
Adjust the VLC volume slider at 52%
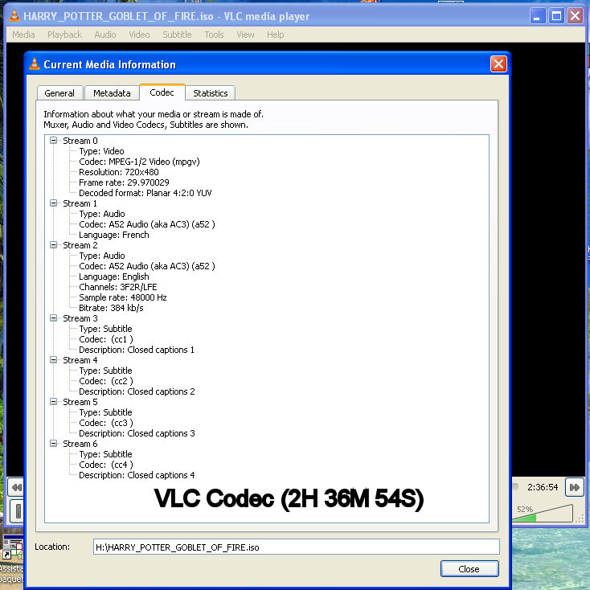click(x=543, y=514)
